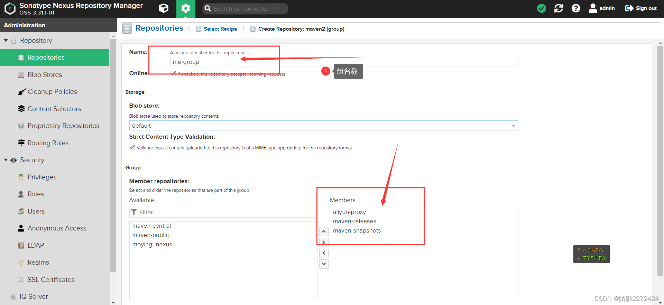
Task: Click the main panel vertical scrollbar
Action: (x=660, y=160)
